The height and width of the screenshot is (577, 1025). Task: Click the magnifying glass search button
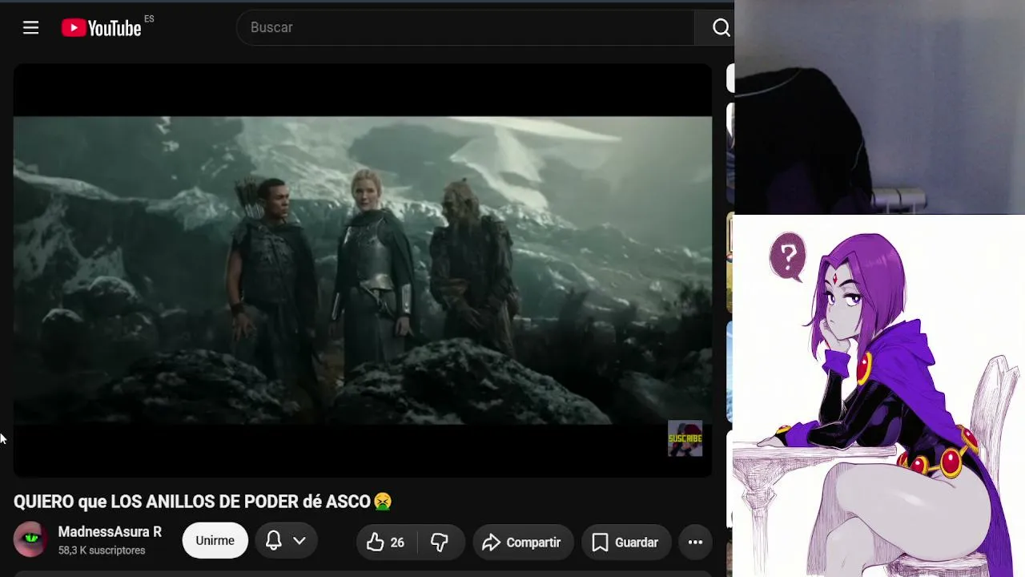[721, 28]
